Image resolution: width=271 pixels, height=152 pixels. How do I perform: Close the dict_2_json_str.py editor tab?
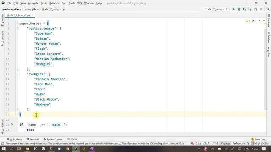click(x=32, y=15)
